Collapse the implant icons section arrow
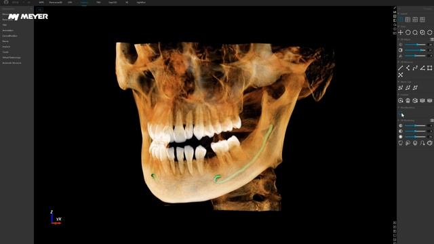Screen dimensions: 434x244 [x=399, y=95]
